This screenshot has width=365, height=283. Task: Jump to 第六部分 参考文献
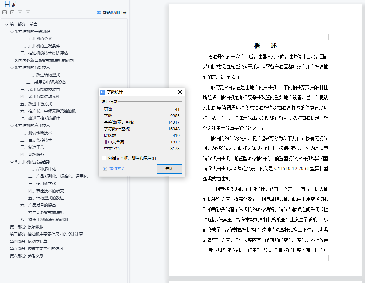pos(27,256)
